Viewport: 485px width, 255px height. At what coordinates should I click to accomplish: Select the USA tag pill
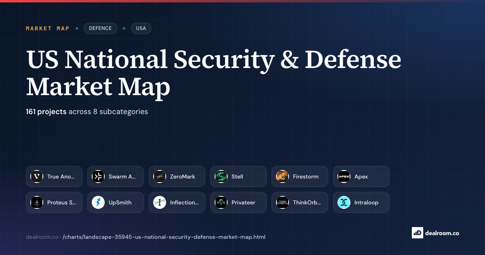(141, 28)
